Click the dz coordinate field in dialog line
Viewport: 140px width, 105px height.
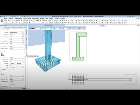64,29
